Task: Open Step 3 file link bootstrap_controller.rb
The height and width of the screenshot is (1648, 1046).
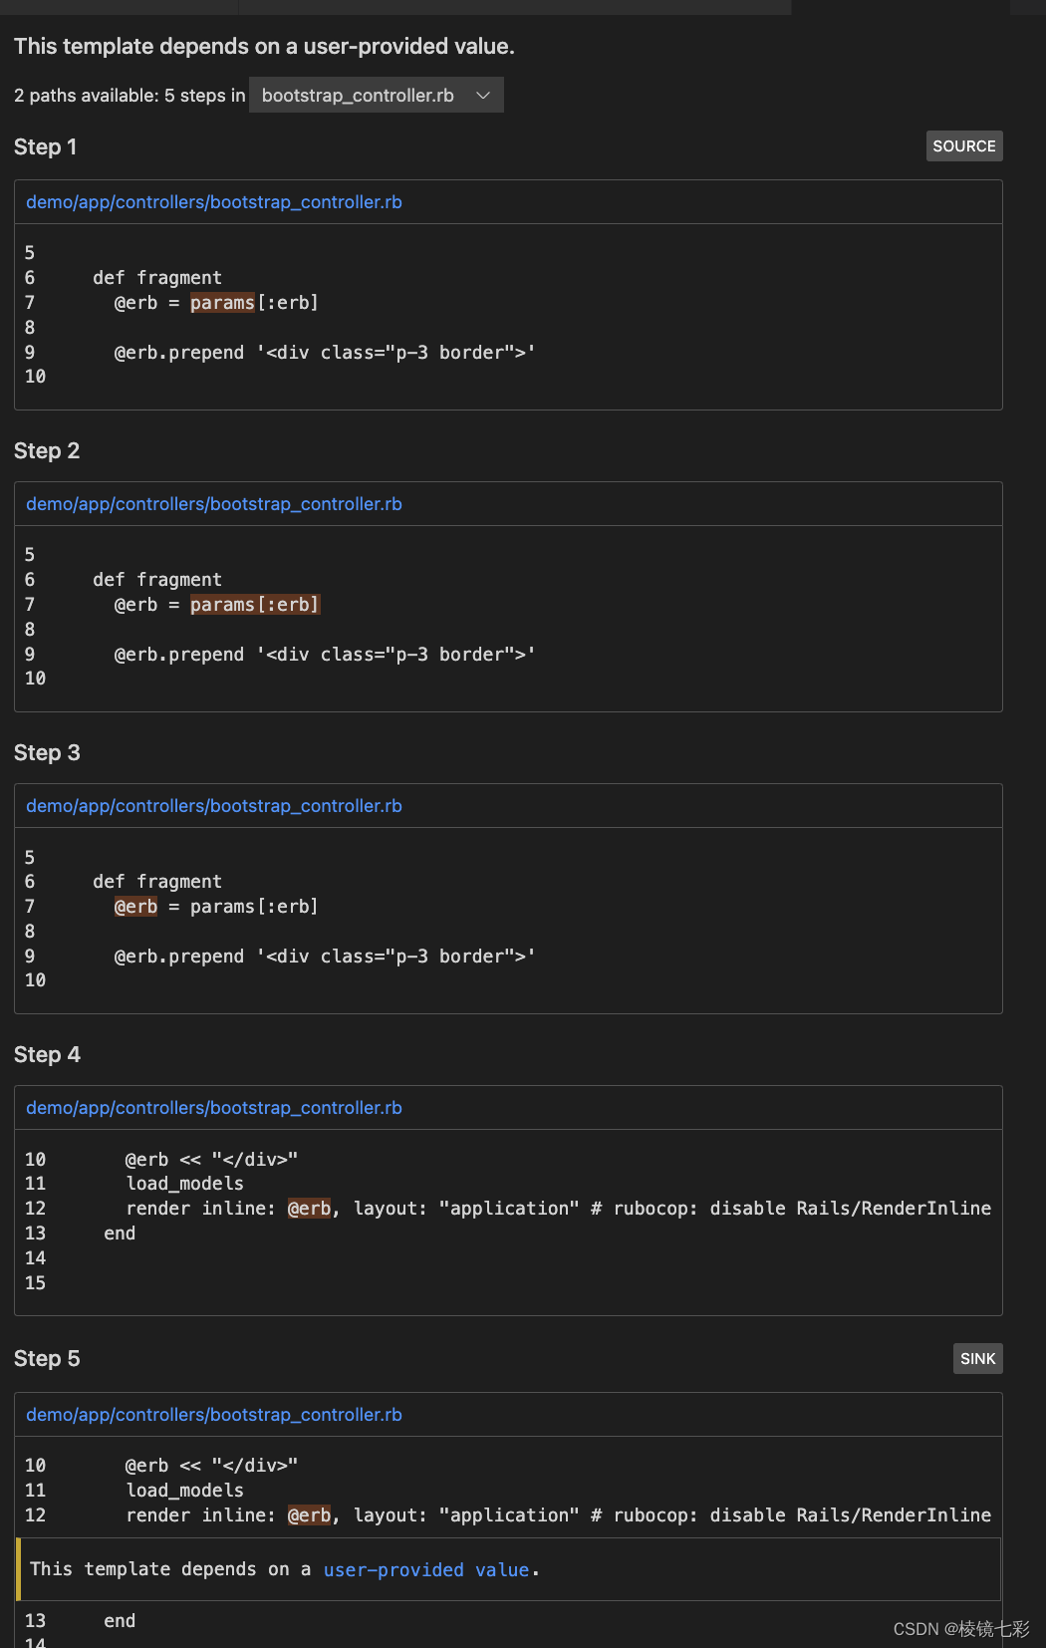Action: (x=214, y=806)
